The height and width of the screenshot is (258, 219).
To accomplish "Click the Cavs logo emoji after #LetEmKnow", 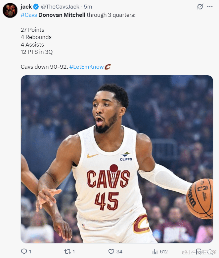I will (x=108, y=67).
